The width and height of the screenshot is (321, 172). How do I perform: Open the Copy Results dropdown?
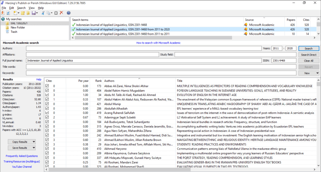pos(22,142)
